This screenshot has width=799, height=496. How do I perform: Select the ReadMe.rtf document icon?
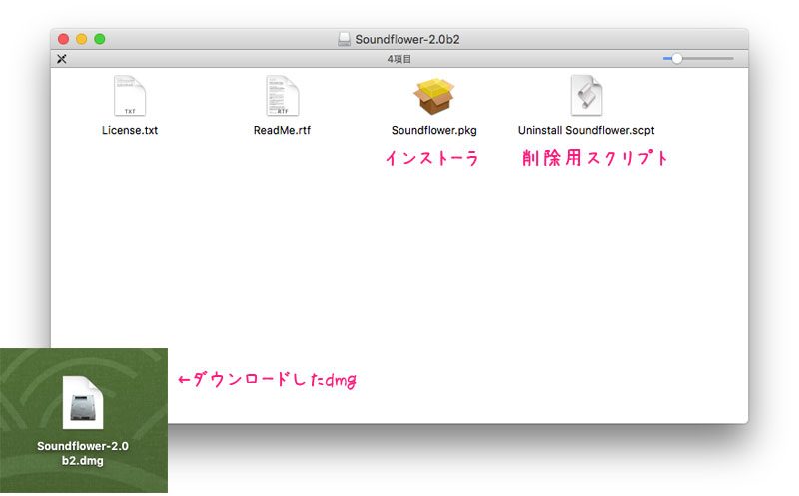tap(283, 96)
